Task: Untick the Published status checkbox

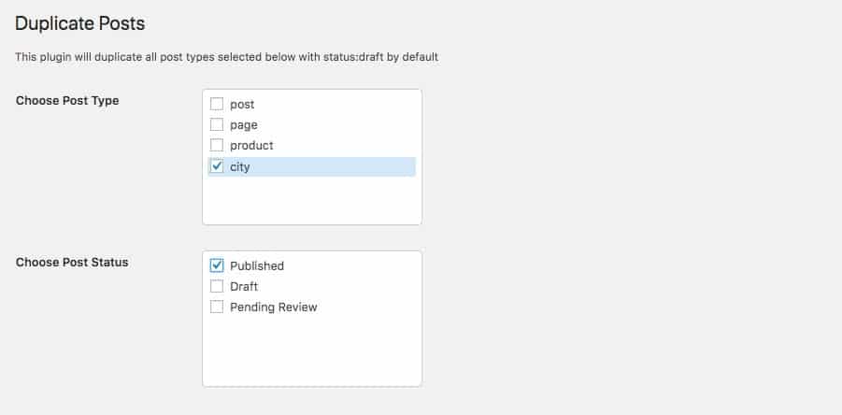Action: click(x=217, y=265)
